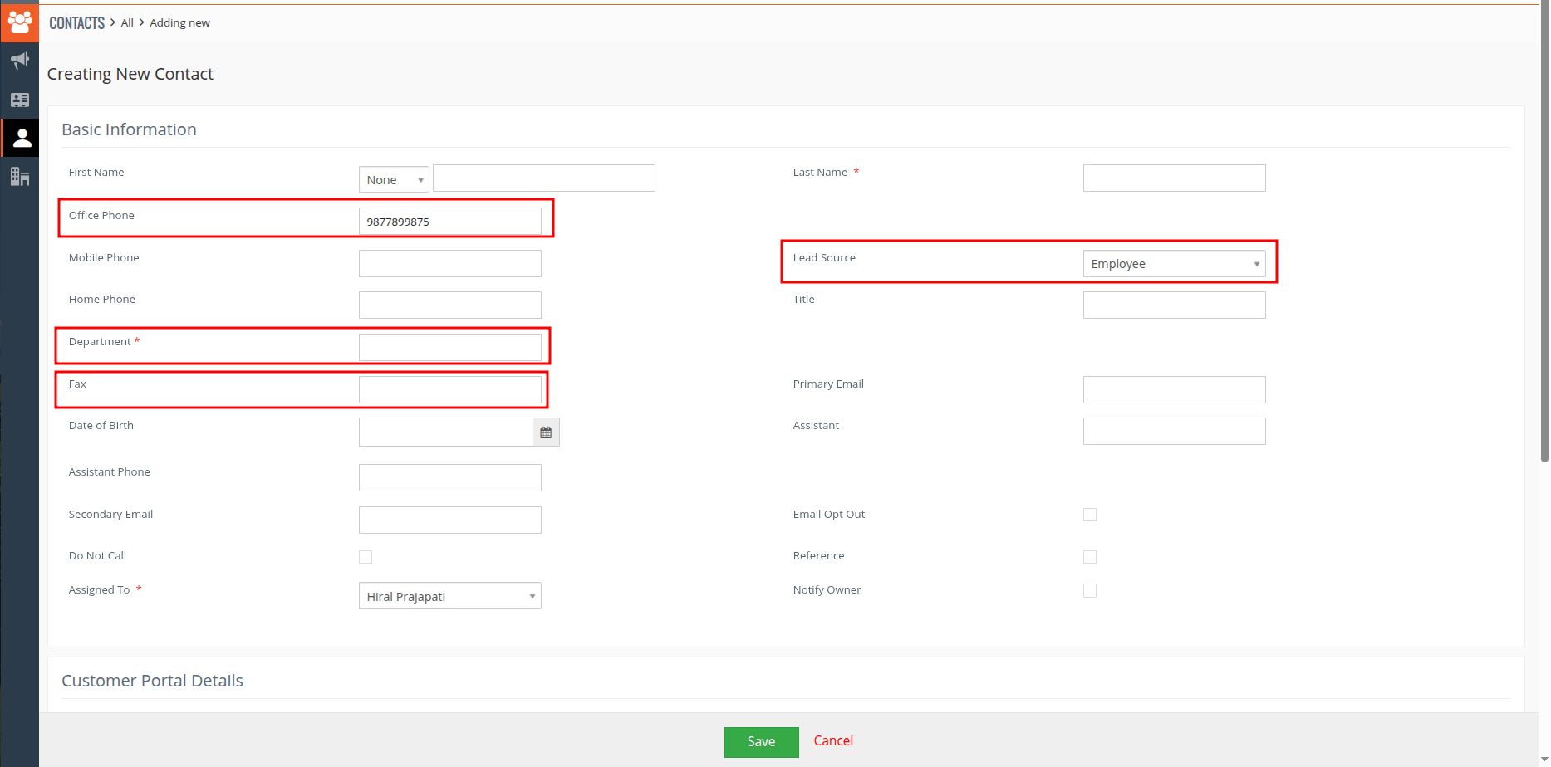
Task: Click the Mobile Phone input field
Action: 449,263
